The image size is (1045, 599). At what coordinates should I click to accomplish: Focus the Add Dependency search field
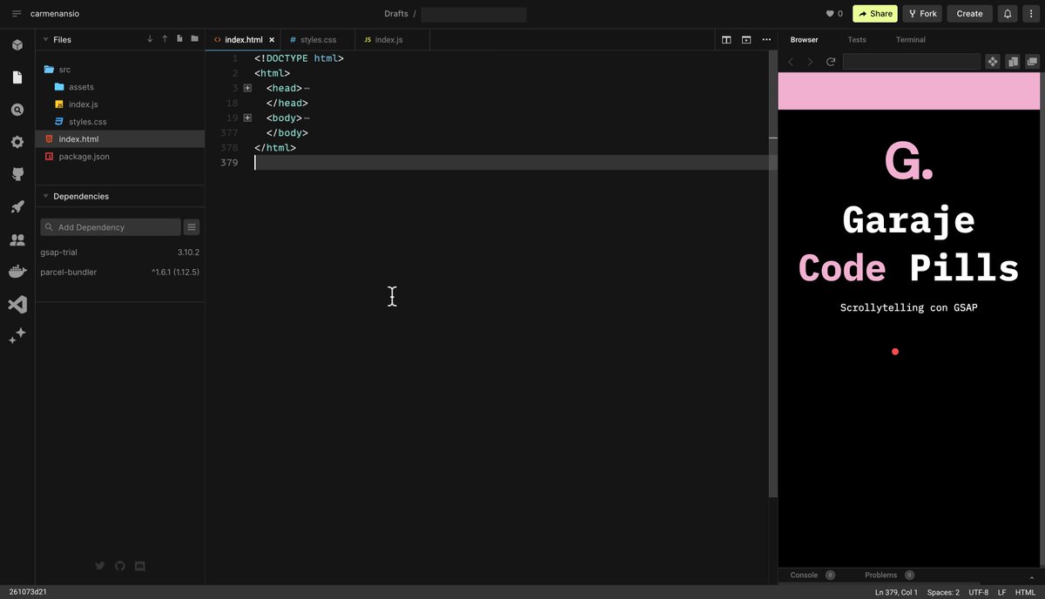click(111, 227)
